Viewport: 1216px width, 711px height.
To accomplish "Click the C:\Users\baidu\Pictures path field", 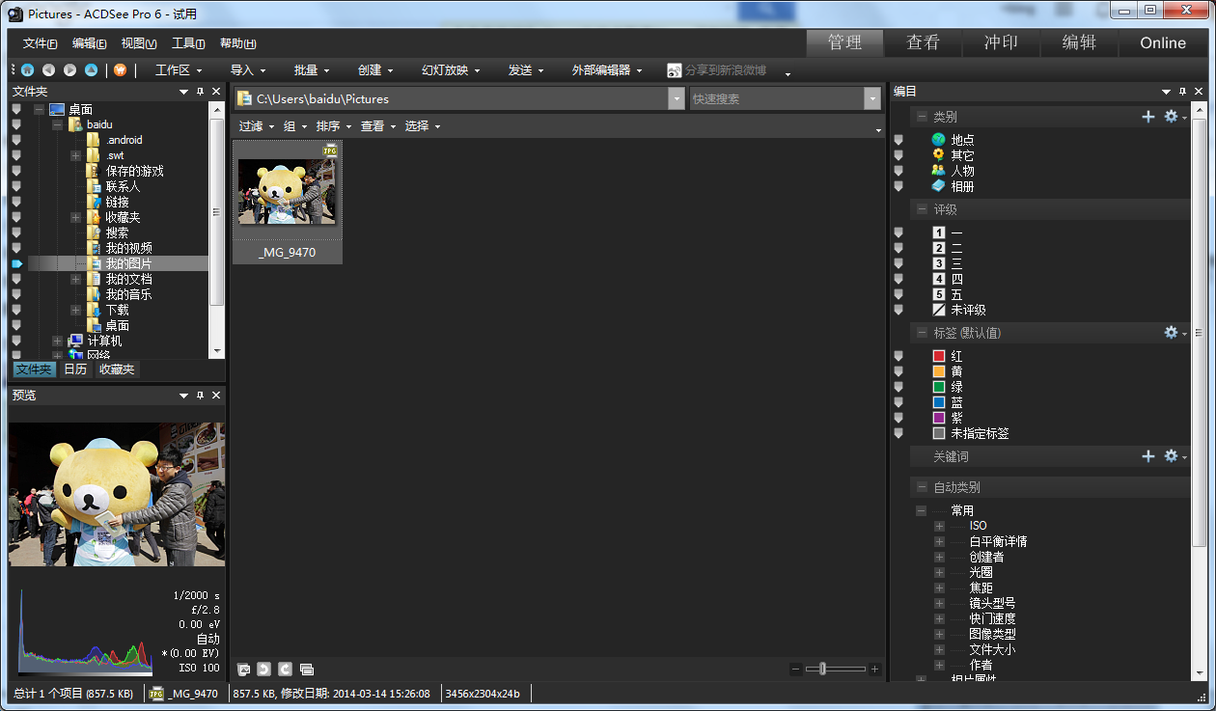I will 452,98.
